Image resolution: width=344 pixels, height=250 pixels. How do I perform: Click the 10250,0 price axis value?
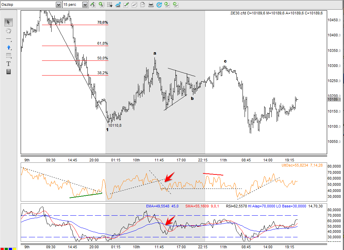click(x=334, y=81)
